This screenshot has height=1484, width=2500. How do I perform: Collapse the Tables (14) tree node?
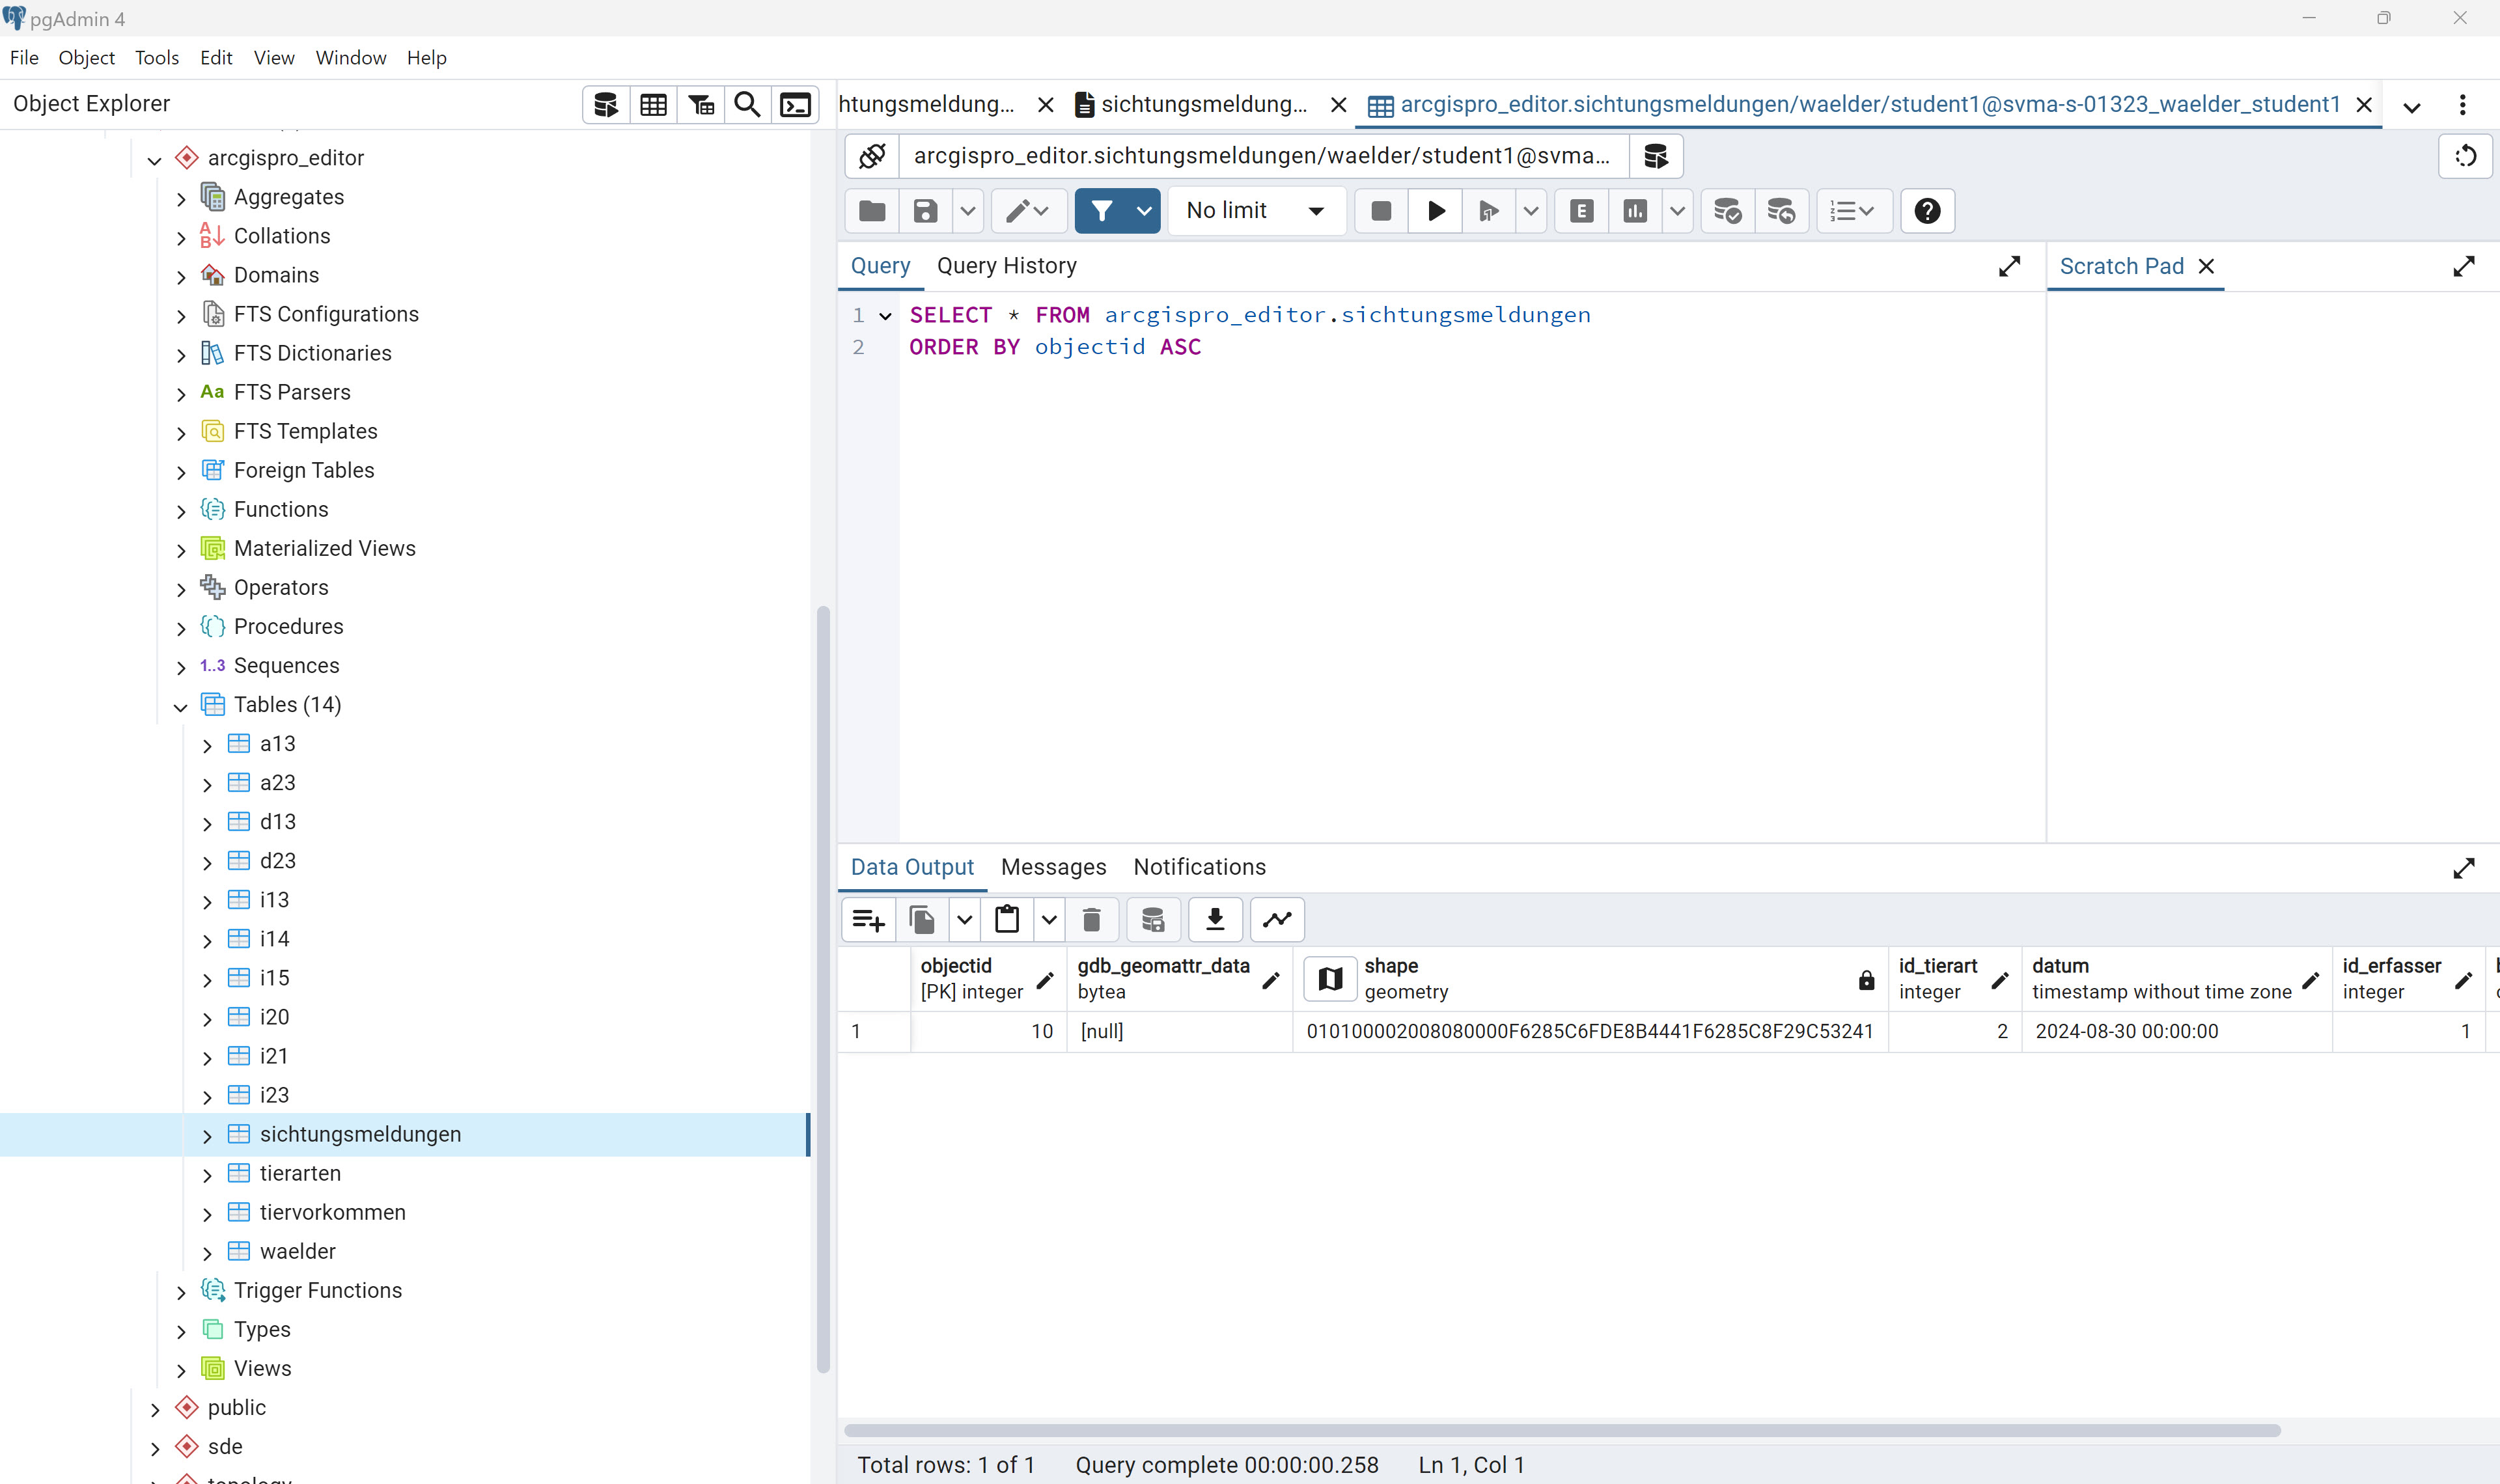click(x=181, y=706)
